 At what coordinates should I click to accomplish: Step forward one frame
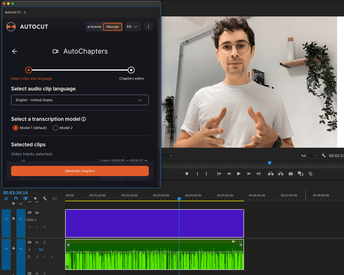coord(249,174)
